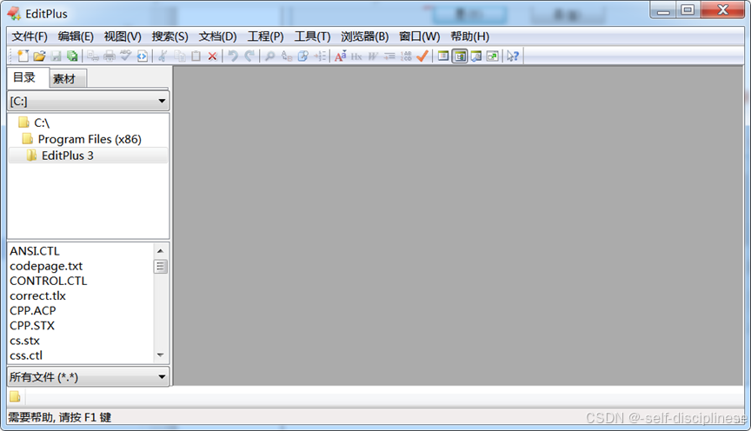This screenshot has height=431, width=751.
Task: Toggle the line number icon
Action: tap(406, 56)
